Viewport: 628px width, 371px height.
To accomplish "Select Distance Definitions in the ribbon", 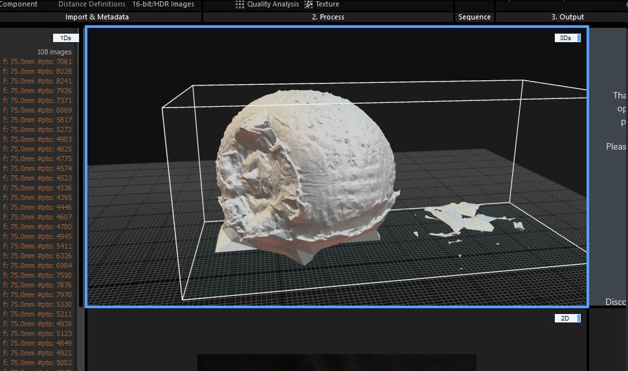I will coord(92,4).
